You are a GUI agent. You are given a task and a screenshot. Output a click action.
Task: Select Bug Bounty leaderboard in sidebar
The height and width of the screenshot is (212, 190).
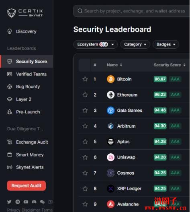tap(27, 86)
